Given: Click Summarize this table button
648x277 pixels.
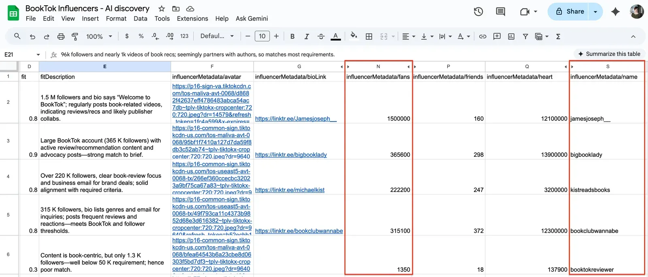Looking at the screenshot, I should click(x=609, y=54).
